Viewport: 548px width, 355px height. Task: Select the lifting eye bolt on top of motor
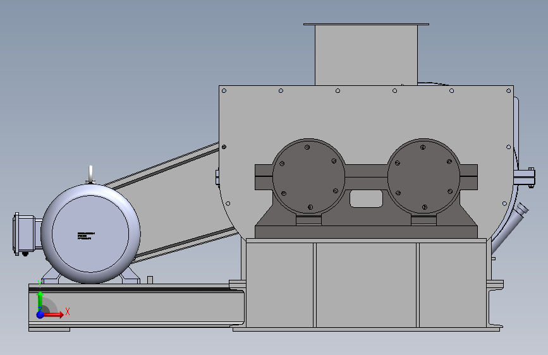90,175
